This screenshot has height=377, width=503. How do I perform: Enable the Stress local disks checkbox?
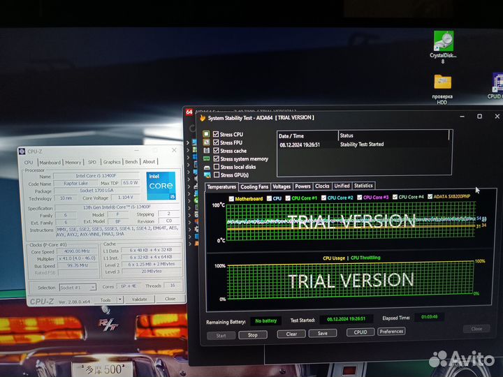pyautogui.click(x=217, y=167)
